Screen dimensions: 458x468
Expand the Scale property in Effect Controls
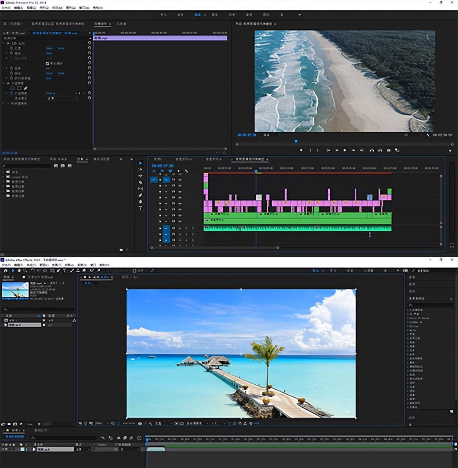[7, 53]
